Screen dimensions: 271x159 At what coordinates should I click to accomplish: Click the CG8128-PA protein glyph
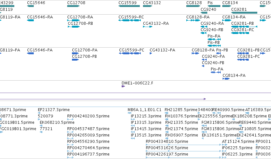[196, 53]
